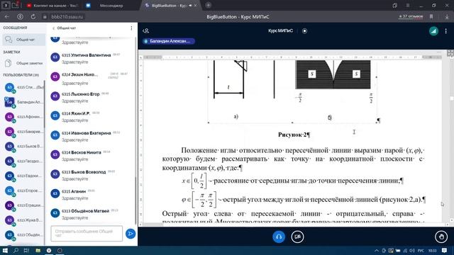
Task: Click the headphones audio button
Action: [279, 237]
